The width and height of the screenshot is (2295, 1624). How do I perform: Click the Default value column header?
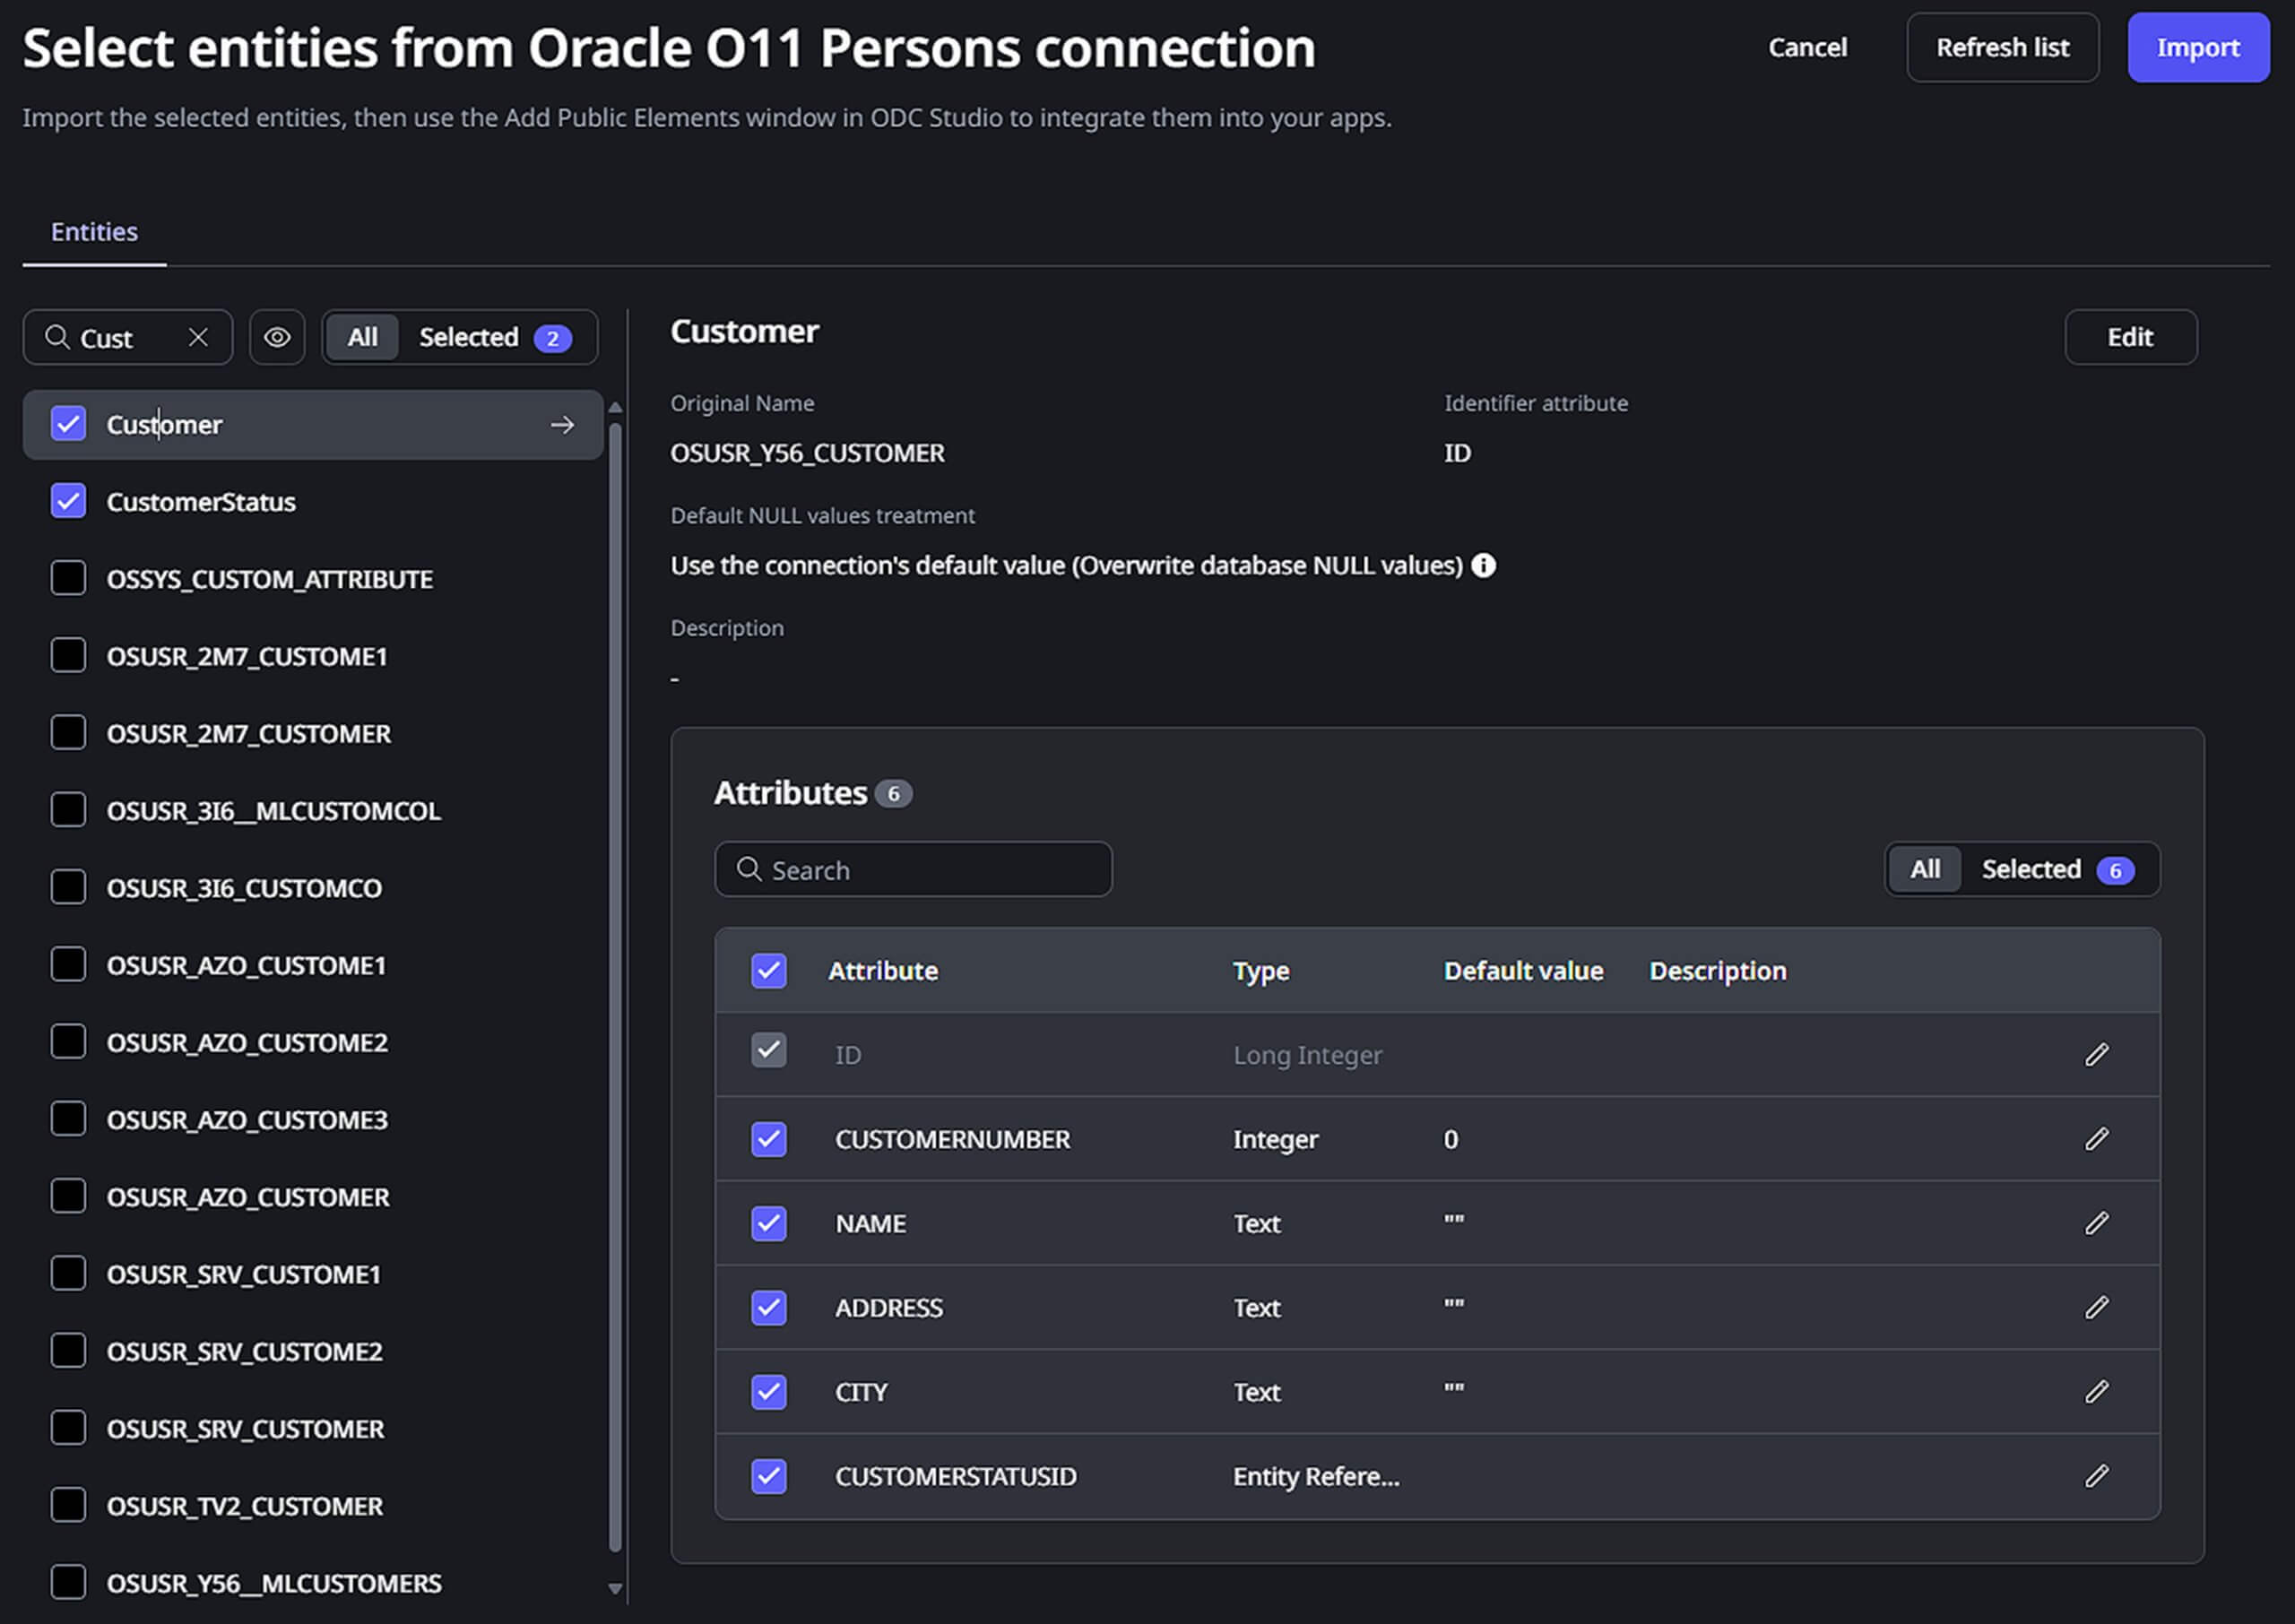click(1523, 971)
